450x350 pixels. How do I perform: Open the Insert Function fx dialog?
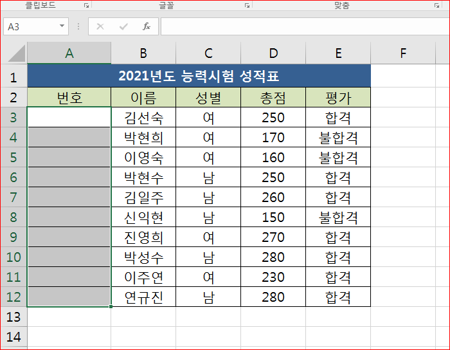pos(147,26)
